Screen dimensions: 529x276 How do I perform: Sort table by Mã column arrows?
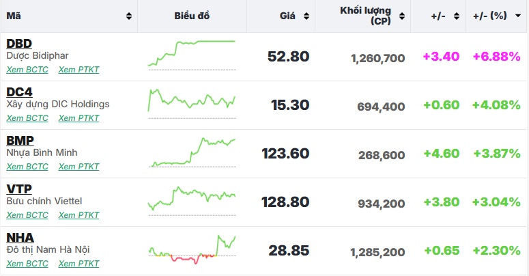click(129, 16)
